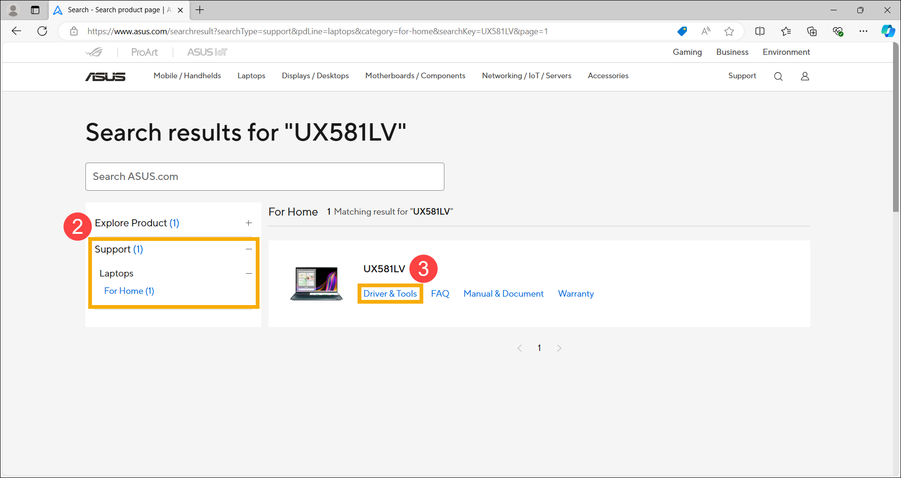Open the Collections icon
This screenshot has height=478, width=901.
pos(812,31)
